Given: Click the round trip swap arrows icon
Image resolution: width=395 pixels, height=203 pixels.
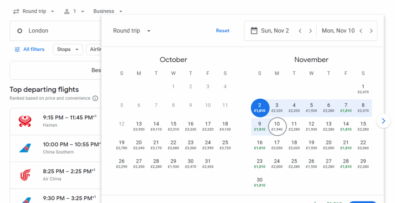Looking at the screenshot, I should click(16, 12).
